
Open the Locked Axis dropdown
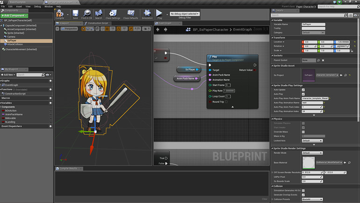tap(312, 140)
